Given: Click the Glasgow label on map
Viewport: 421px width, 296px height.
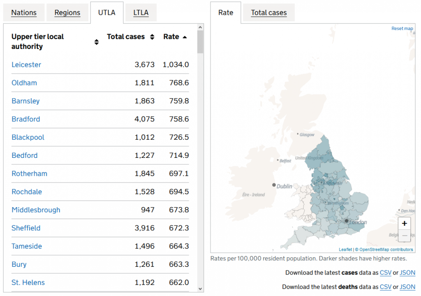Looking at the screenshot, I should click(x=307, y=135).
